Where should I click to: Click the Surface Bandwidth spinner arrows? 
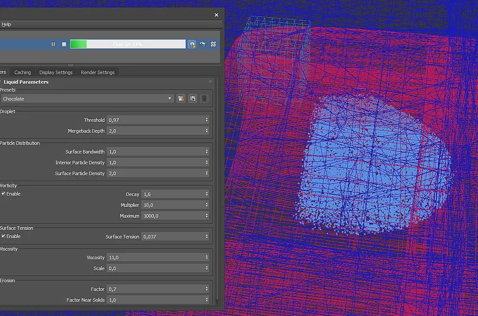(x=207, y=151)
